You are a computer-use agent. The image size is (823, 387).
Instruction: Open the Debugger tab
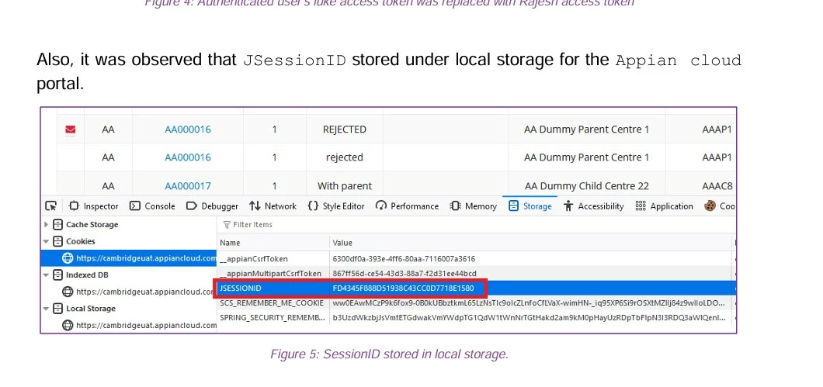(212, 206)
